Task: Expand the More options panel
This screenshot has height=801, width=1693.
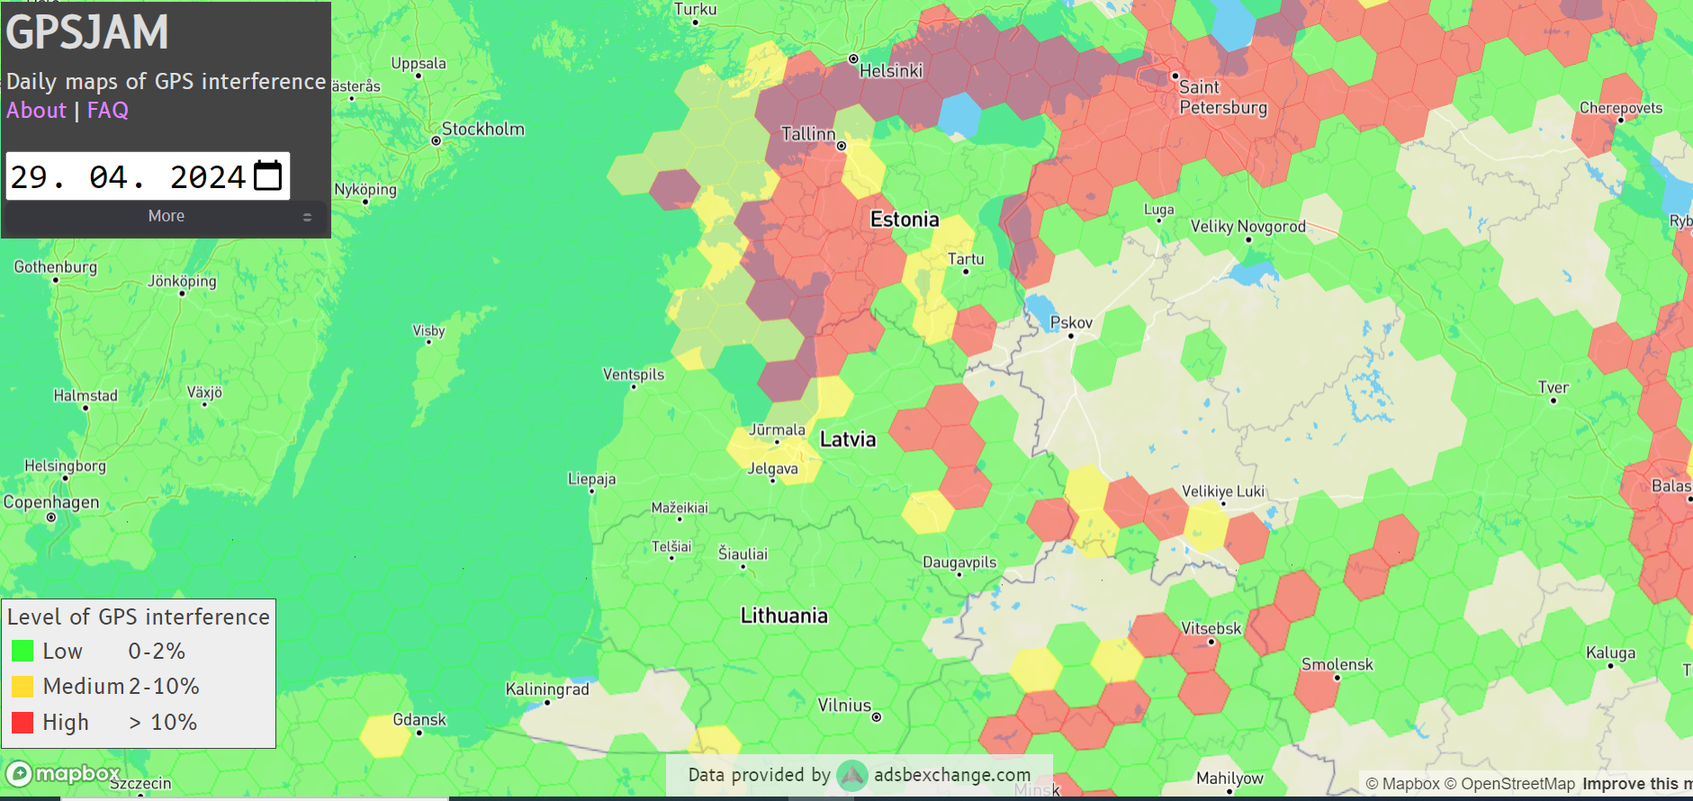Action: click(167, 216)
